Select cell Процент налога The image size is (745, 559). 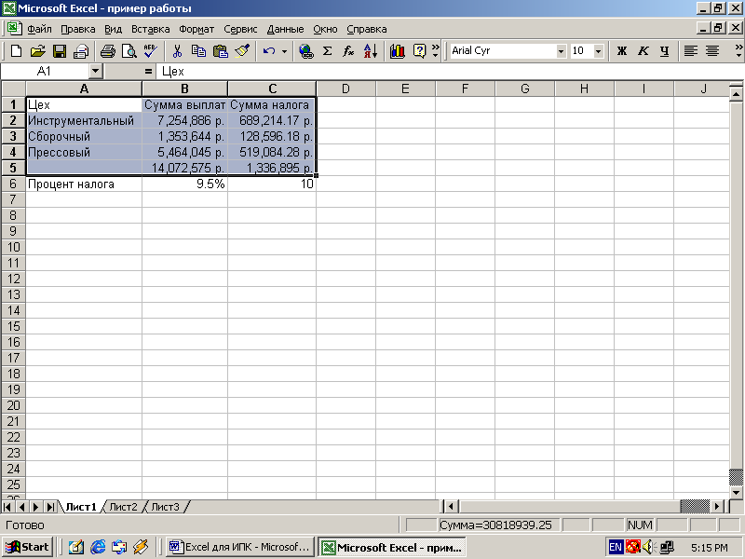point(84,184)
